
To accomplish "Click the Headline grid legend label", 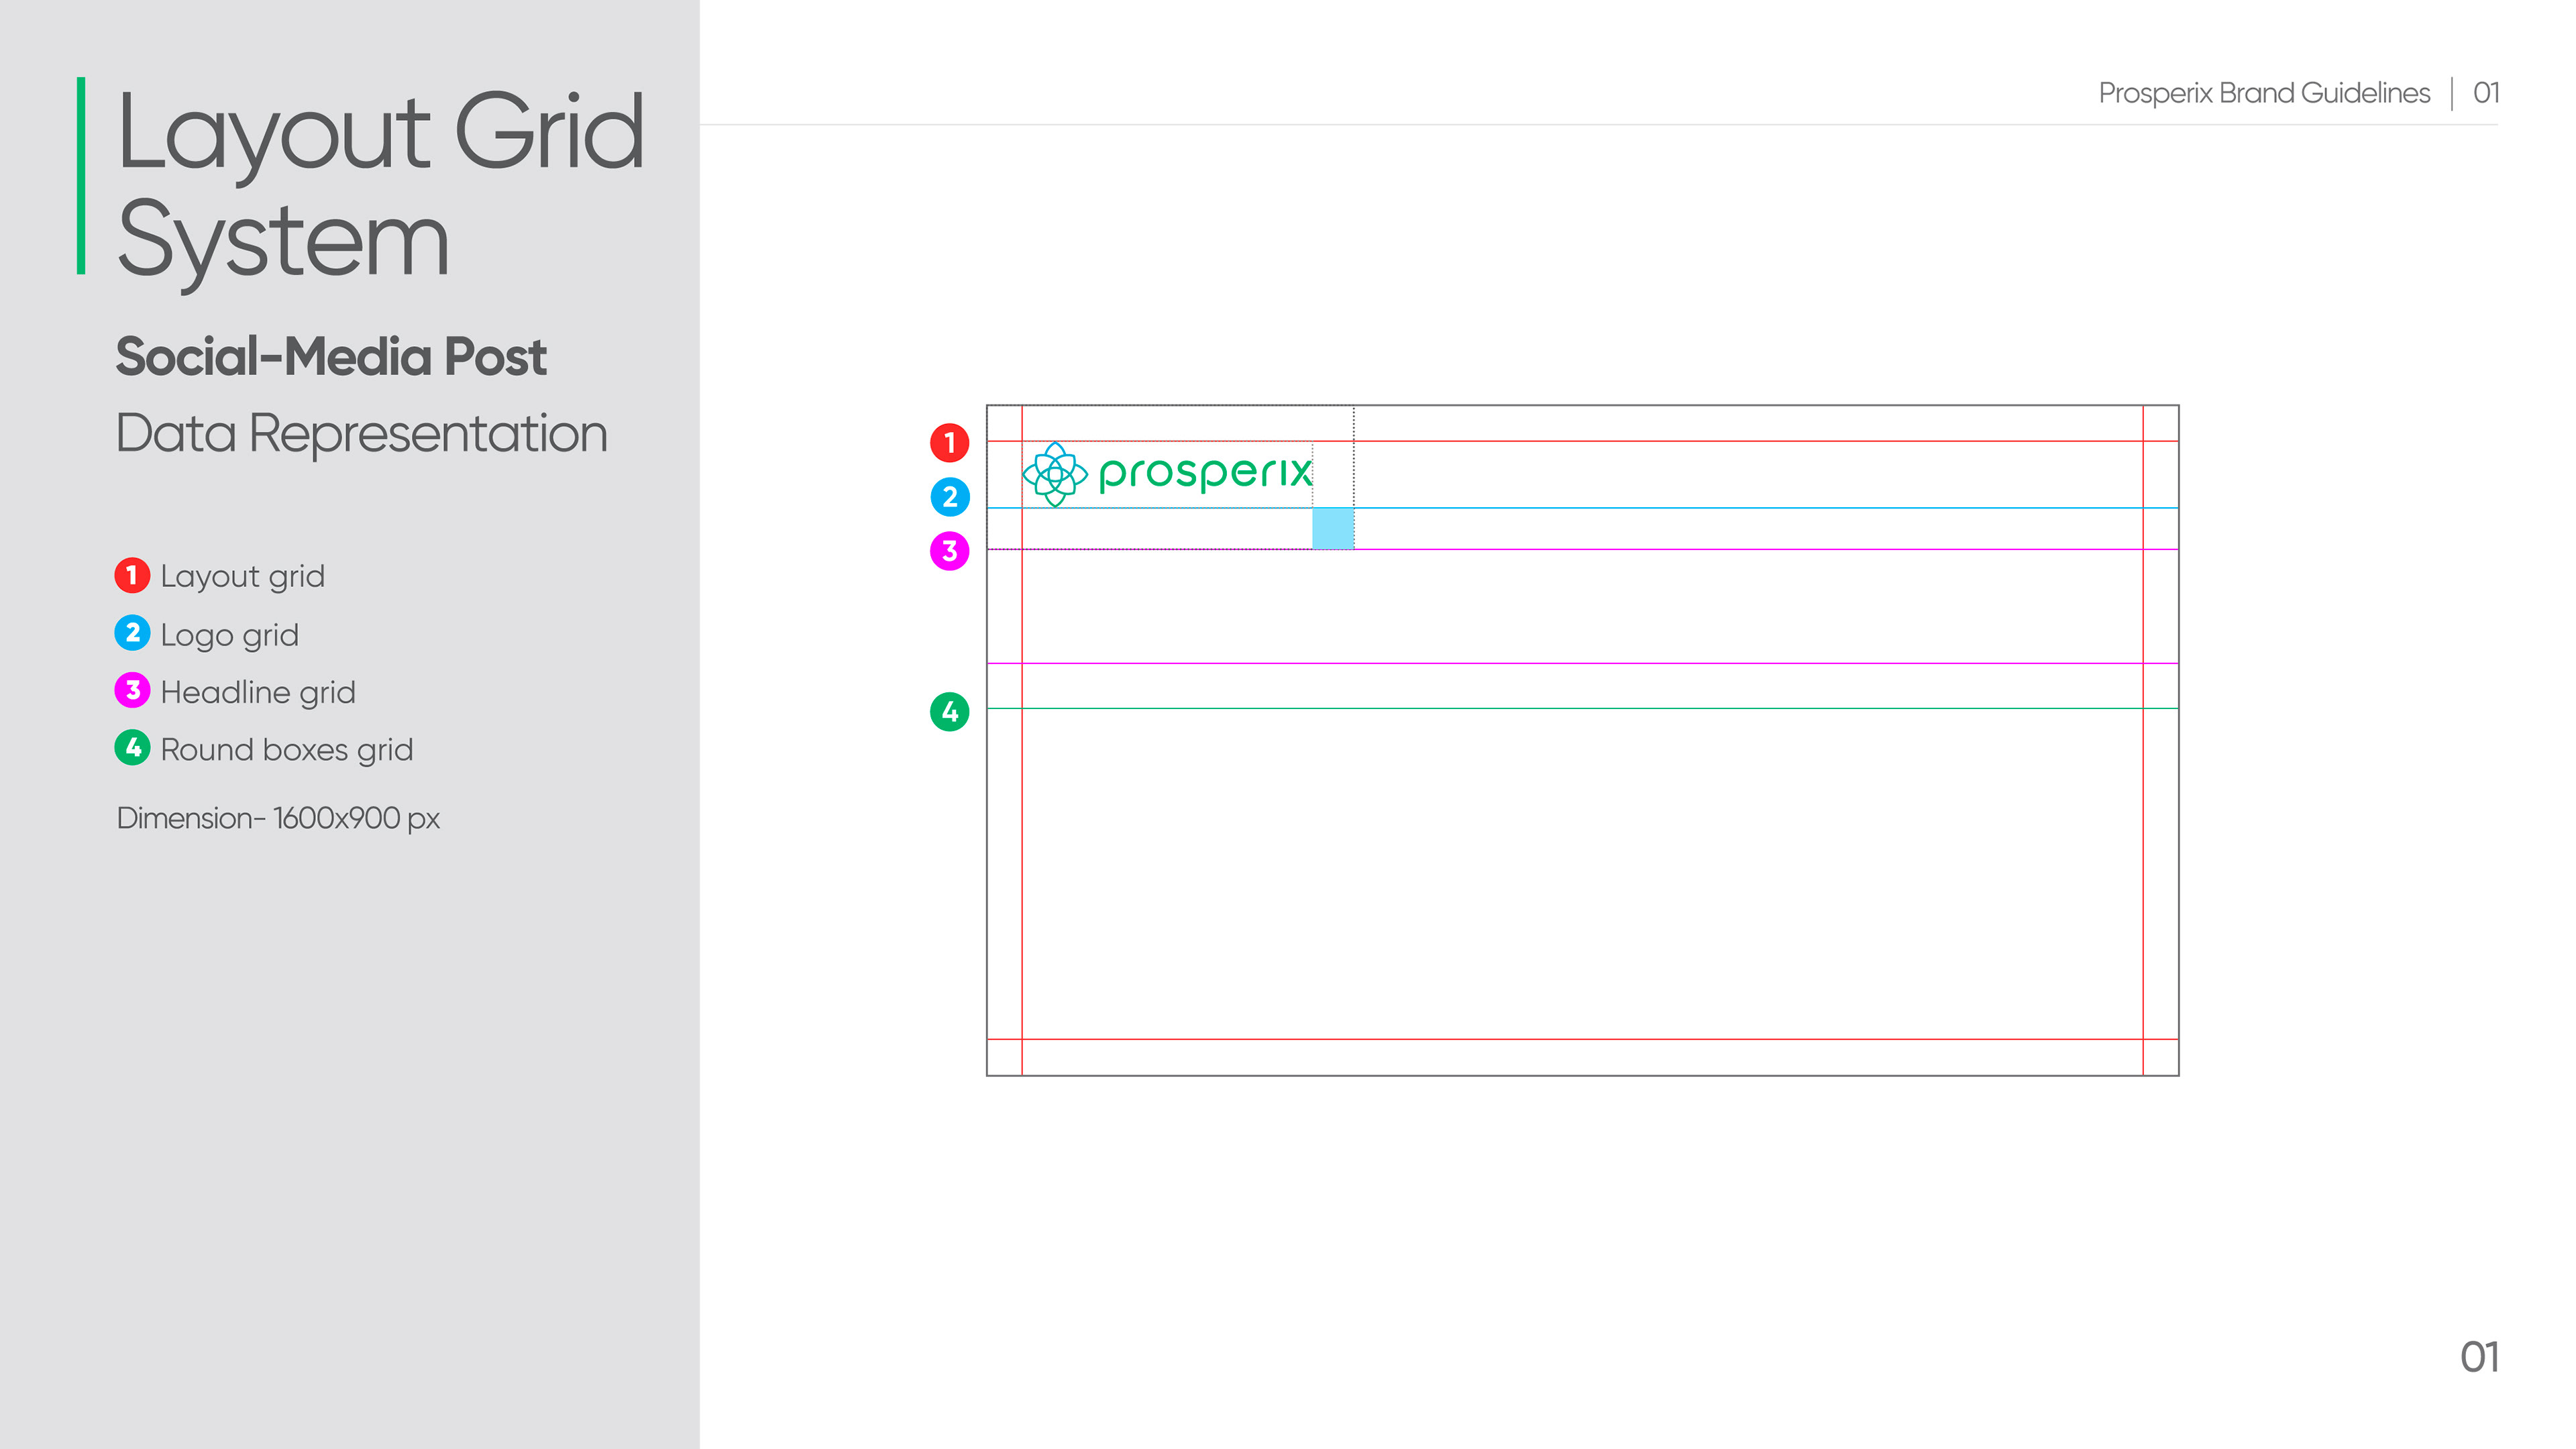I will pyautogui.click(x=258, y=692).
